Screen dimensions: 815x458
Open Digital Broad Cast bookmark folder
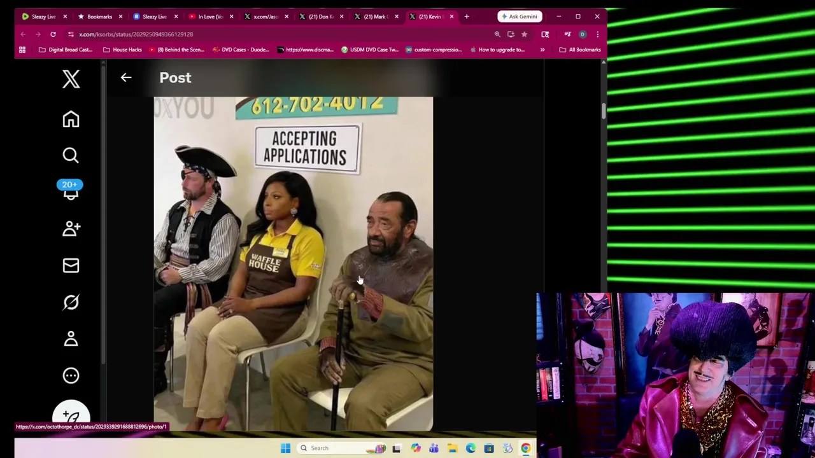coord(65,50)
